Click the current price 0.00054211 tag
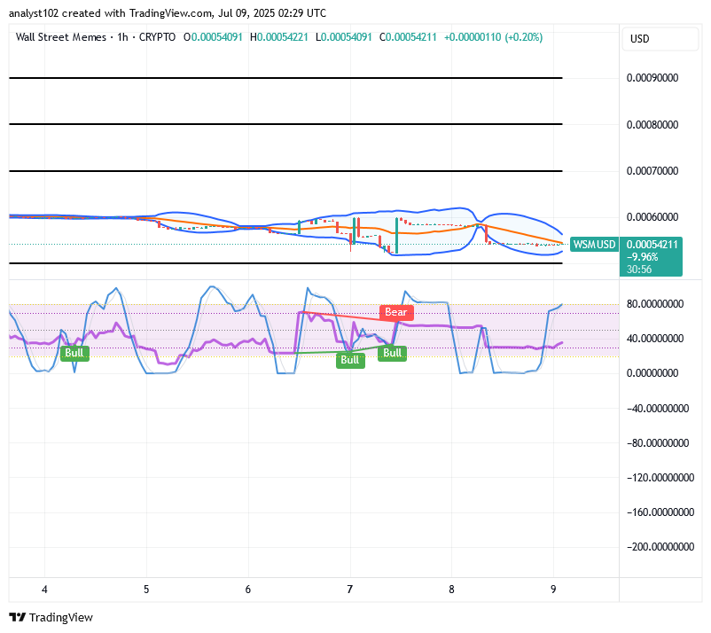The image size is (711, 633). (652, 245)
